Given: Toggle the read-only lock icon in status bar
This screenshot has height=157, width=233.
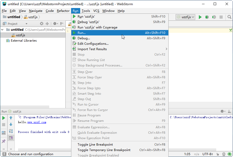Looking at the screenshot, I should tap(217, 154).
